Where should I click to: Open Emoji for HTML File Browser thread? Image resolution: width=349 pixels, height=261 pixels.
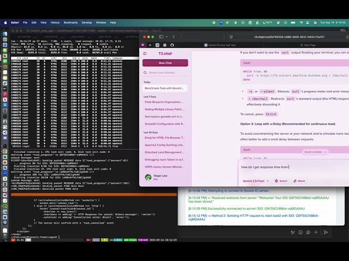(165, 138)
